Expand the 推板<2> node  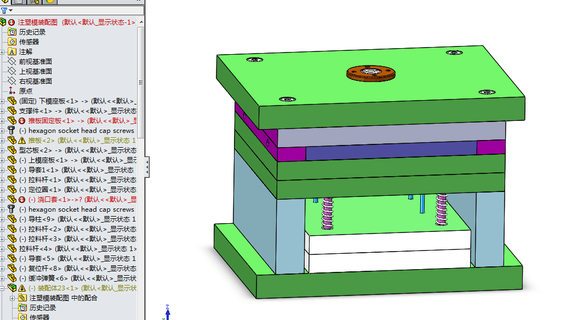coord(2,141)
